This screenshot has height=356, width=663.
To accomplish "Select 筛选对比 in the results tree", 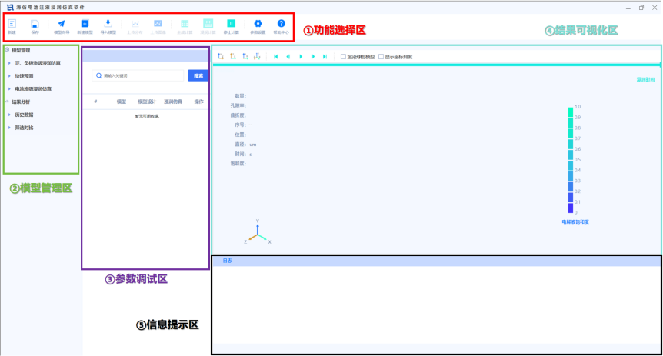I will click(x=24, y=127).
